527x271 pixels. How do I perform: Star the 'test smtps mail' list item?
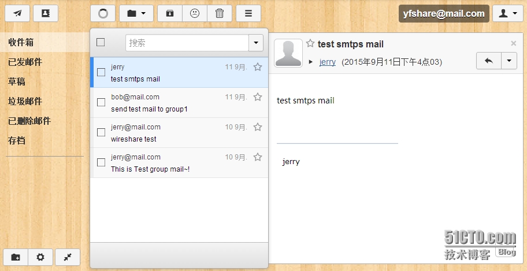258,67
